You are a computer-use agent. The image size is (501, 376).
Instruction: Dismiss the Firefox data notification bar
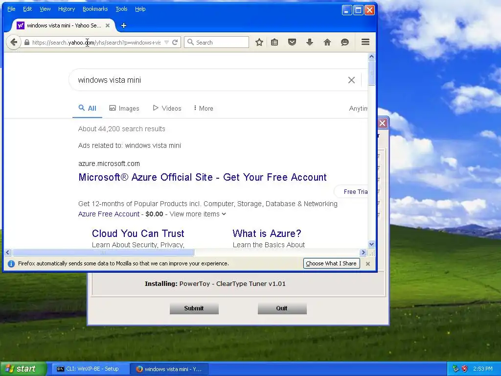click(x=368, y=264)
